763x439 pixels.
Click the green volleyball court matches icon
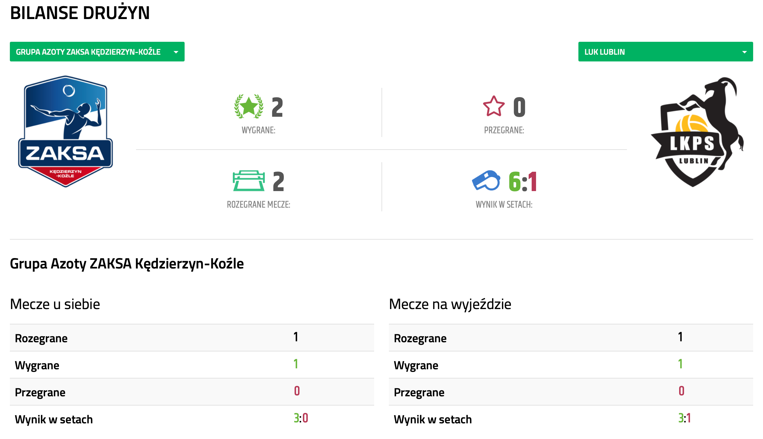pos(248,181)
